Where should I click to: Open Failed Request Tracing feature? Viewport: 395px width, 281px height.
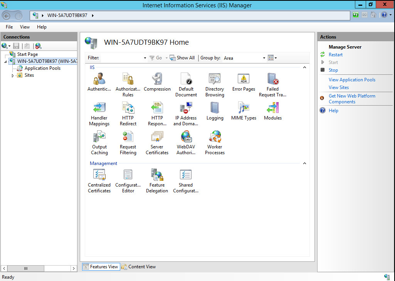click(x=272, y=85)
